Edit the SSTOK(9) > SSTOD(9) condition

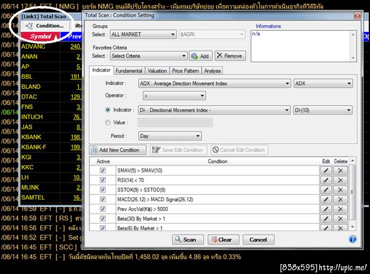(x=326, y=190)
